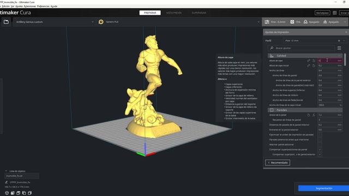This screenshot has height=196, width=349.
Task: Click the infill 15% icon
Action: point(292,22)
